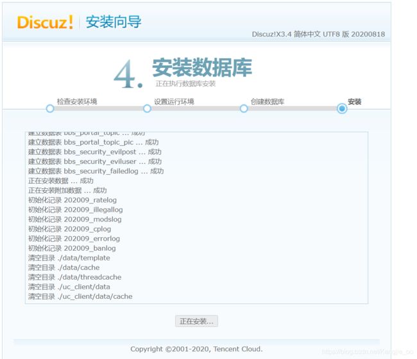Click the 清空目录 ./data/cache log line
Screen dimensions: 417x359
(x=64, y=267)
